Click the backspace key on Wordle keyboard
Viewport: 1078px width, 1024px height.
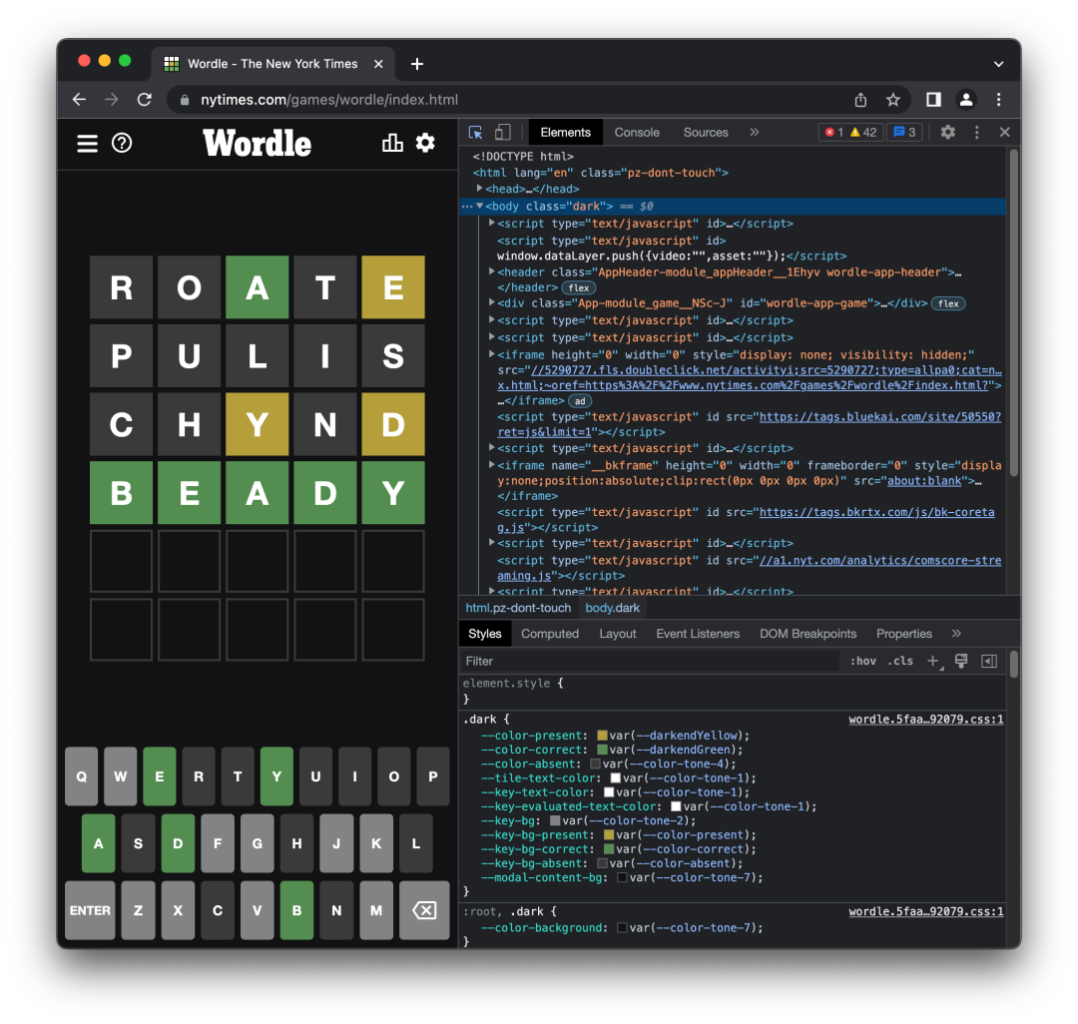point(424,910)
